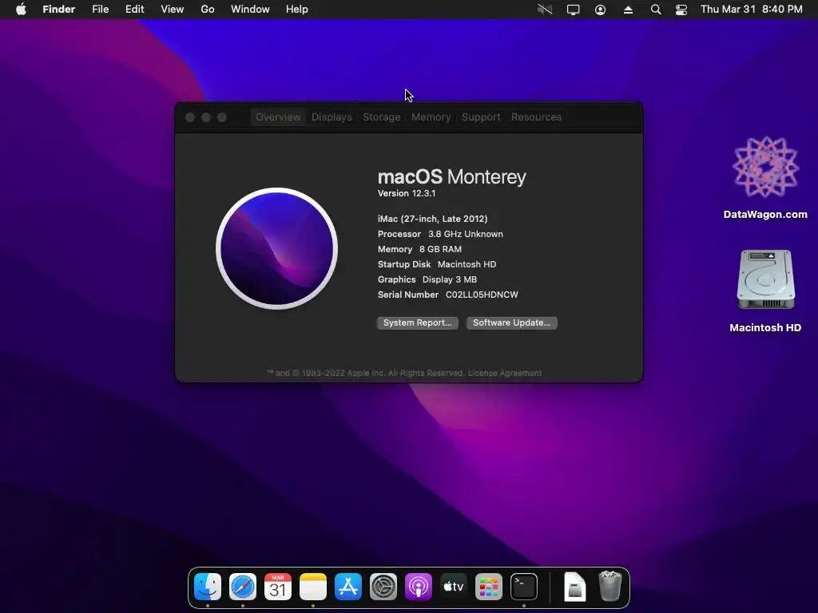Open the disk image file in Dock

(574, 587)
